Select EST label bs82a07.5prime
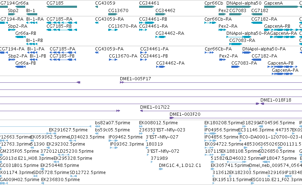The image size is (302, 185). 112,123
